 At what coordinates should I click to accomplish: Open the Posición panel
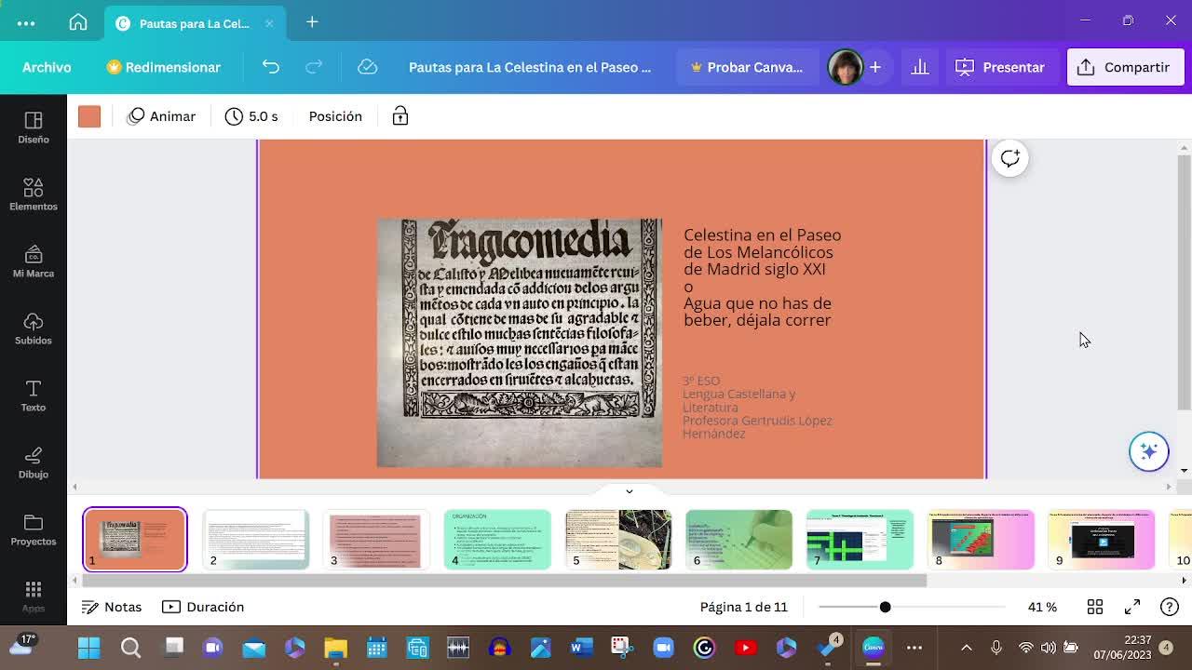click(x=335, y=116)
